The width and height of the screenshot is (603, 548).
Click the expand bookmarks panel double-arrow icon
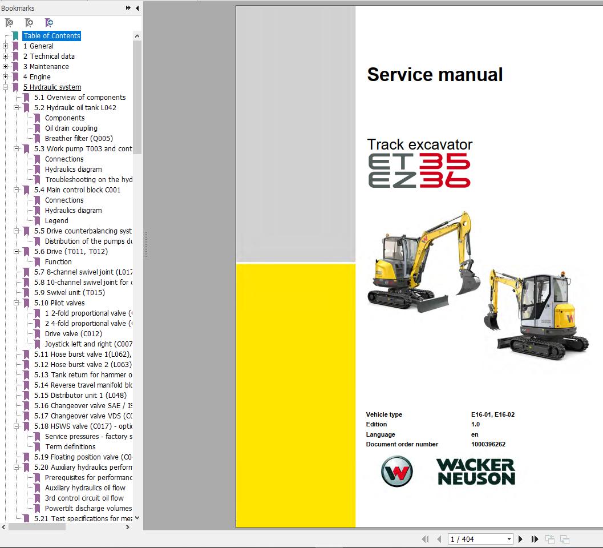coord(128,8)
